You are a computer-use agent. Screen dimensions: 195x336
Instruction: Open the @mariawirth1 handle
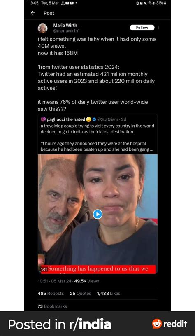point(66,30)
